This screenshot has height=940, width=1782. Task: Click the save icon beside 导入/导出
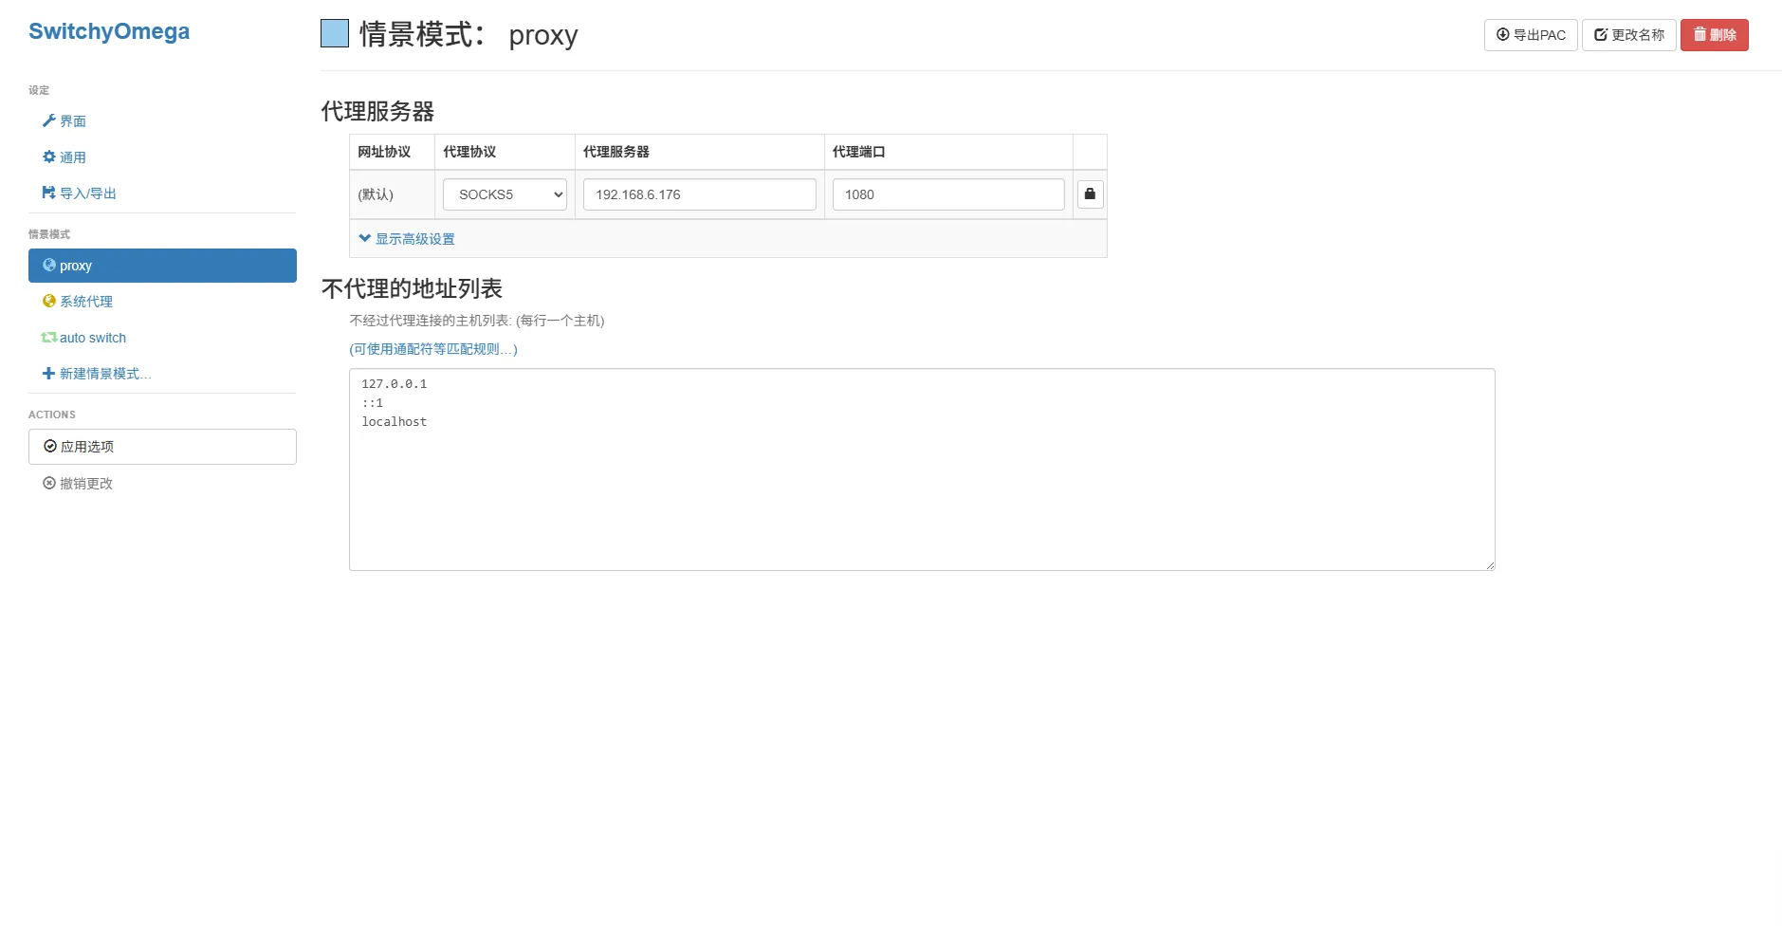[48, 193]
